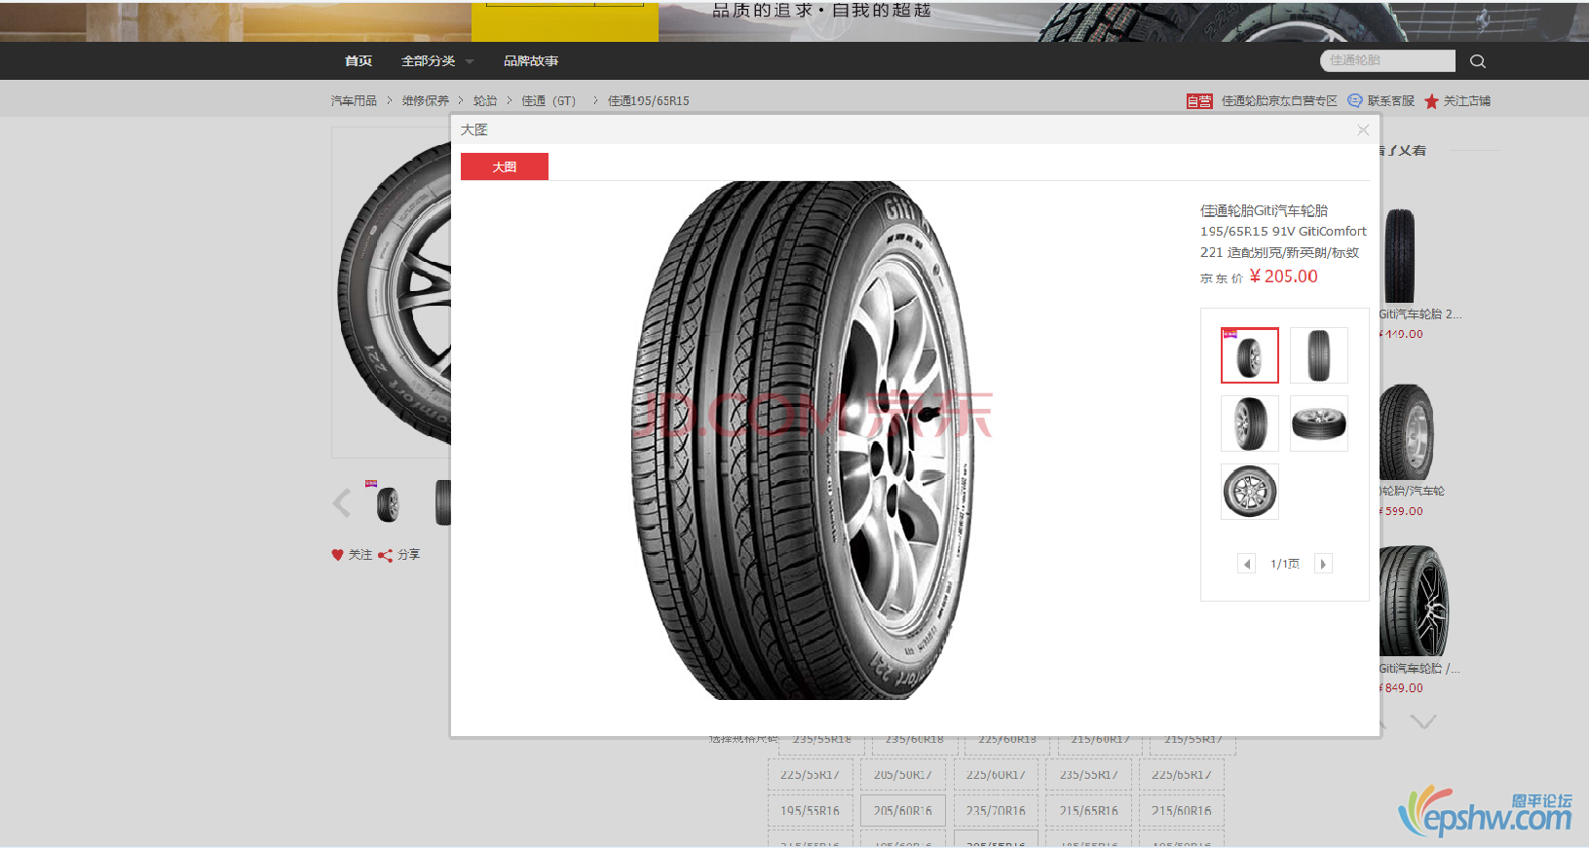Click the left chevron under main product image
1589x848 pixels.
tap(341, 503)
